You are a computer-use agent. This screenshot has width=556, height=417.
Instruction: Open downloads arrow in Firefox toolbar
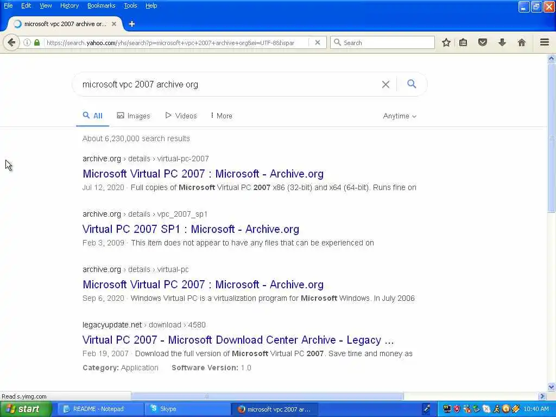[x=502, y=42]
